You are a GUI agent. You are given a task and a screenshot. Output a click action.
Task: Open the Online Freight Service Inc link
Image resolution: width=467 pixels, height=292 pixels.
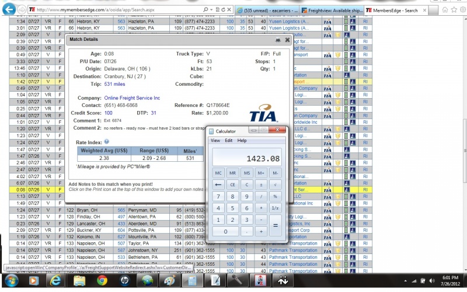coord(132,98)
